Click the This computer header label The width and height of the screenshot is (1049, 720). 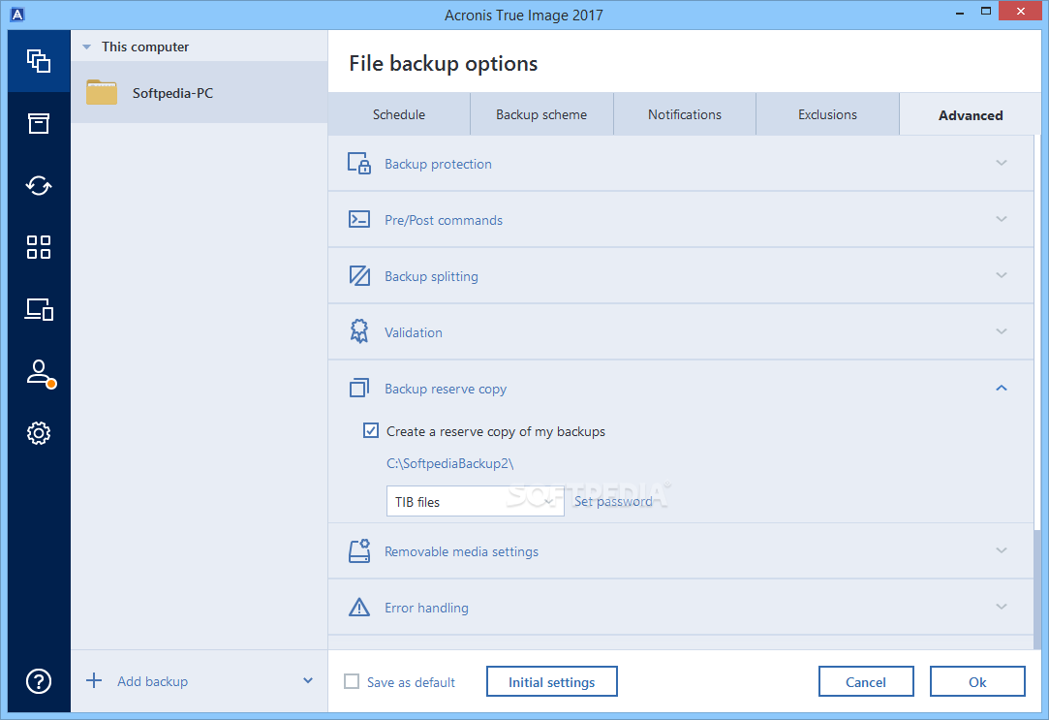point(145,47)
